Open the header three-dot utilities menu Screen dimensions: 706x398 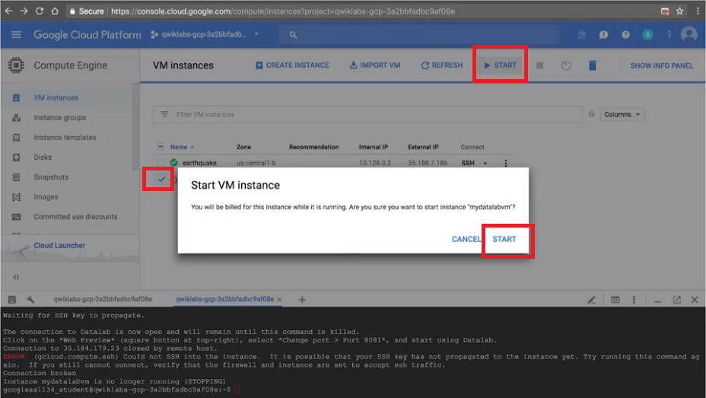[x=669, y=35]
